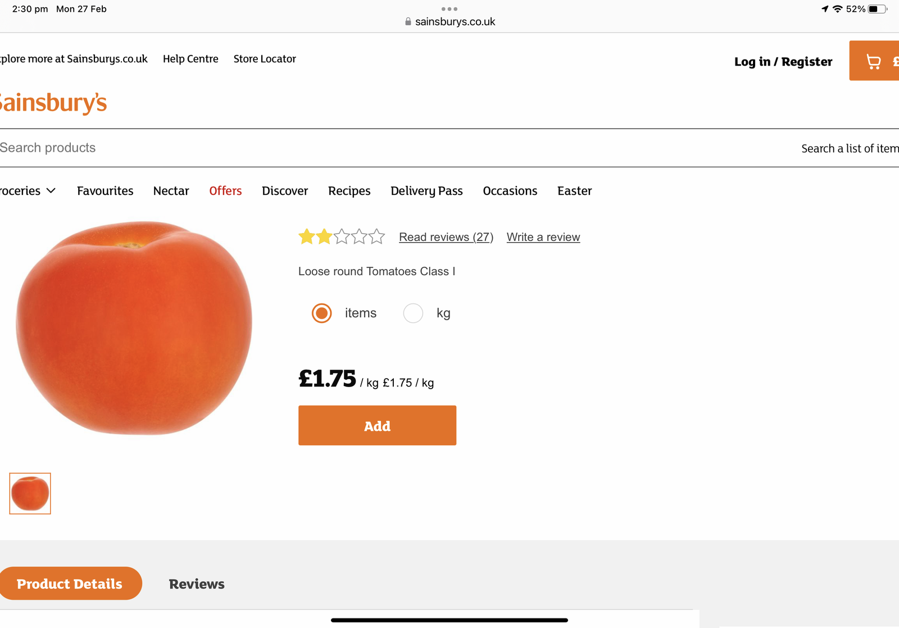Click the Write a review link

pyautogui.click(x=543, y=237)
